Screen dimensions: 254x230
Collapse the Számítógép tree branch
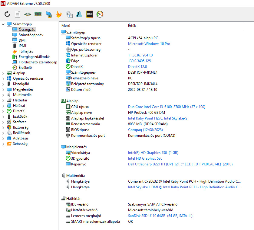pyautogui.click(x=3, y=24)
